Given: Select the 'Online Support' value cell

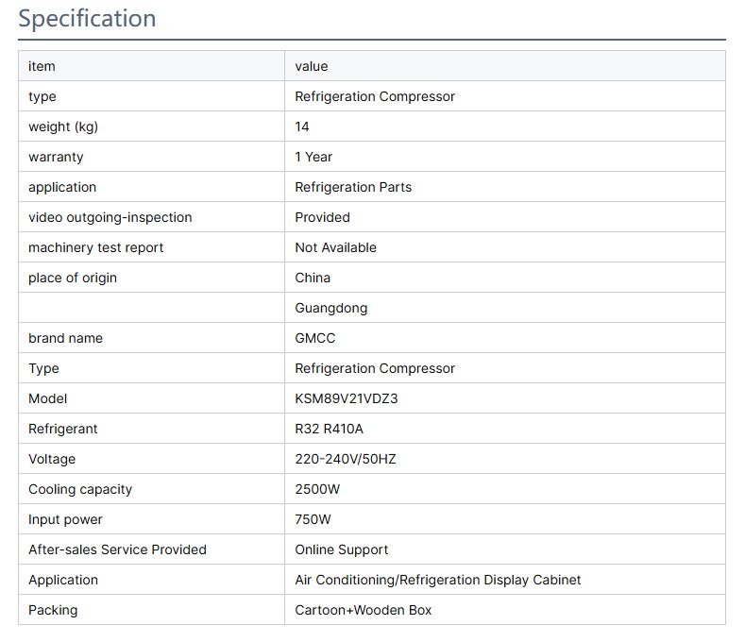Looking at the screenshot, I should (x=341, y=549).
